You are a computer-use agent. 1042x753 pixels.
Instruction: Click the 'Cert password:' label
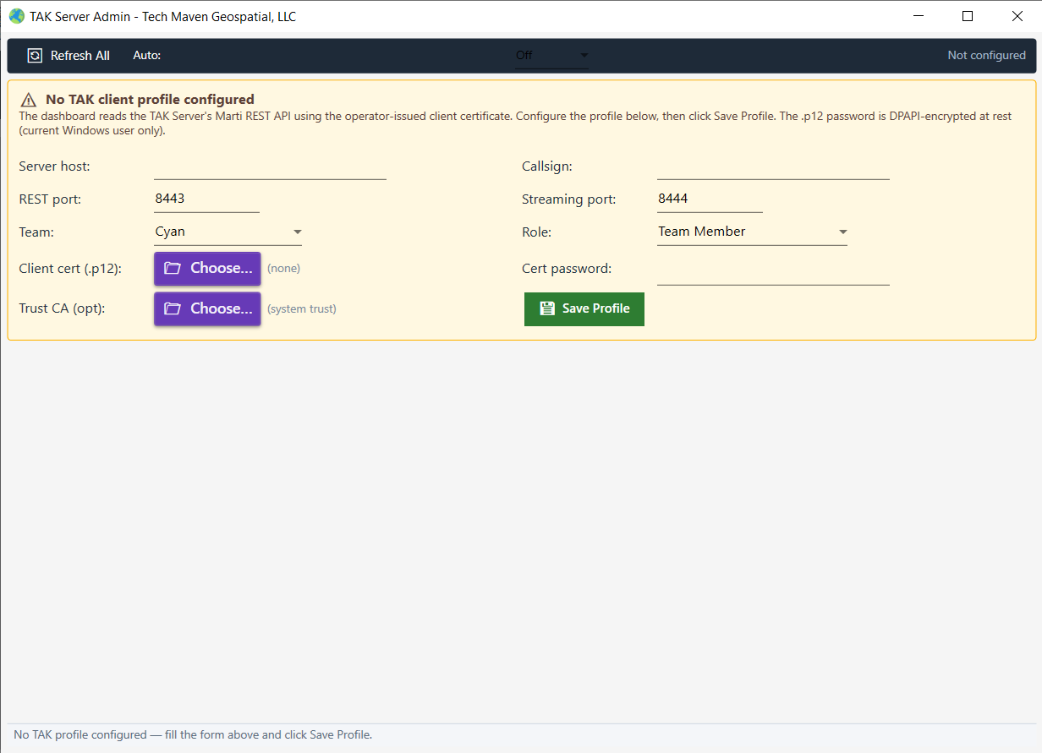pyautogui.click(x=567, y=269)
